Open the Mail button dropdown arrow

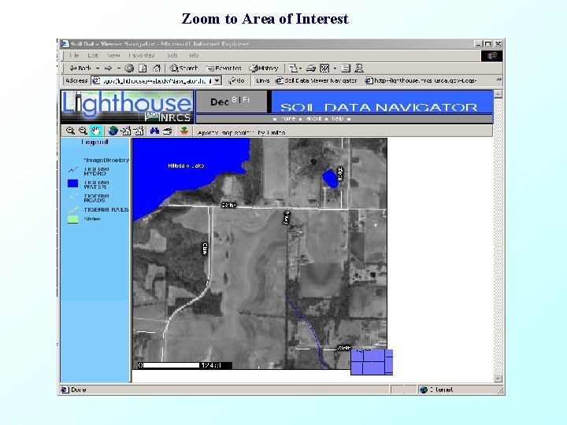click(301, 68)
